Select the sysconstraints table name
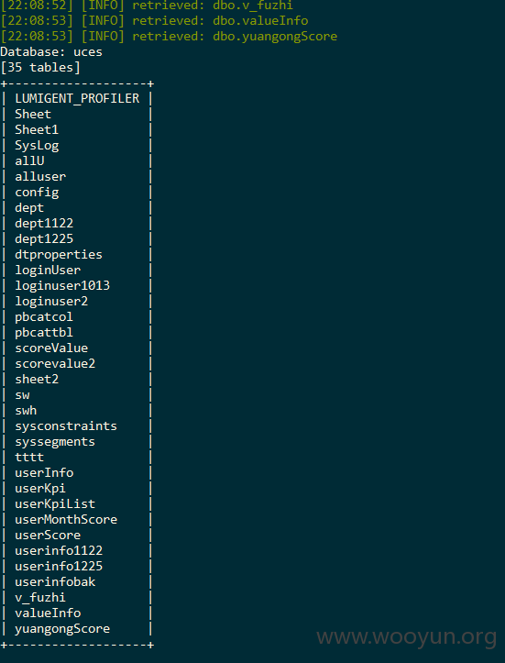Image resolution: width=505 pixels, height=663 pixels. pyautogui.click(x=66, y=426)
